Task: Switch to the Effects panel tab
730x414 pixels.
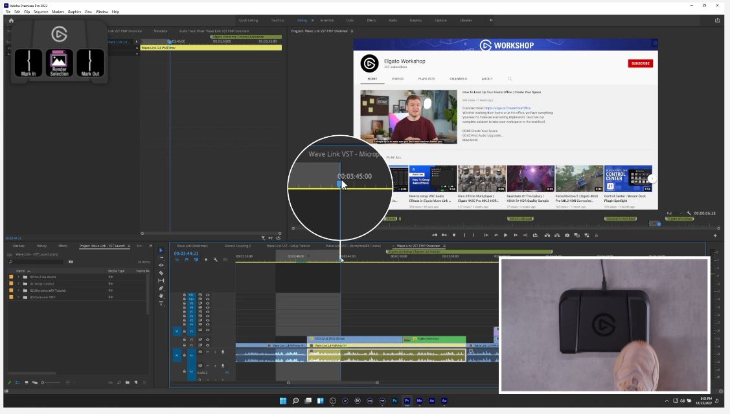Action: click(63, 246)
